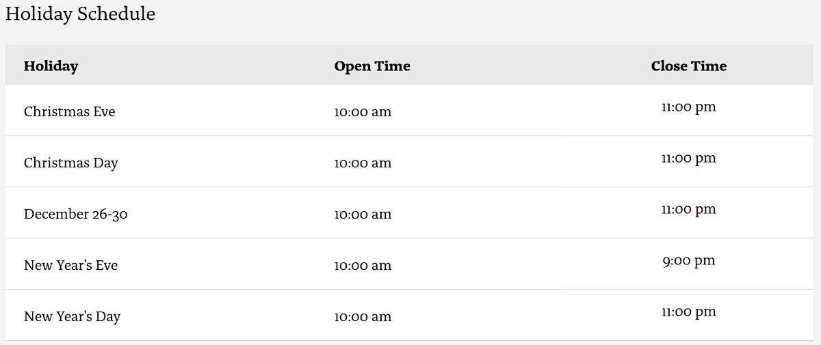Image resolution: width=821 pixels, height=345 pixels.
Task: Click Christmas Eve open time 10:00 am
Action: click(x=363, y=111)
